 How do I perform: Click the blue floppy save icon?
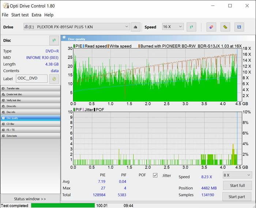pos(239,27)
